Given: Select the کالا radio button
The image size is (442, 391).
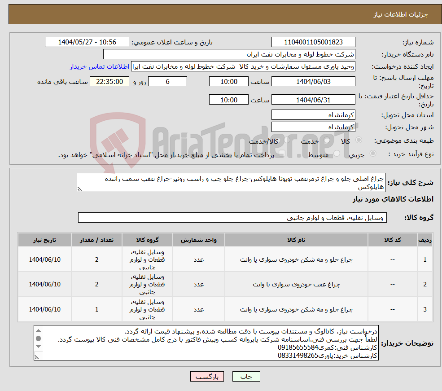Looking at the screenshot, I should (x=359, y=140).
